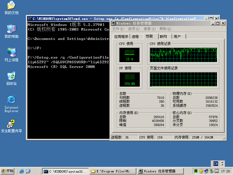Click the 开始 Start button
This screenshot has height=175, width=233.
8,171
